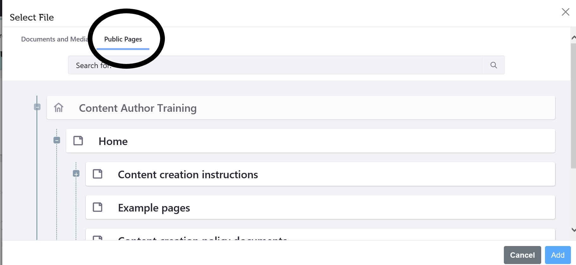Click the scrollbar up arrow
576x265 pixels.
(x=573, y=38)
